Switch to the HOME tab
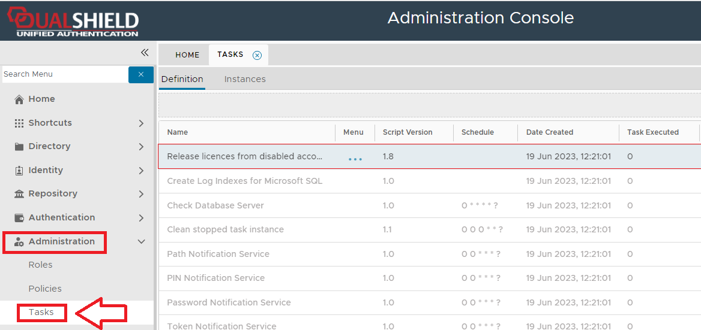 (x=187, y=55)
